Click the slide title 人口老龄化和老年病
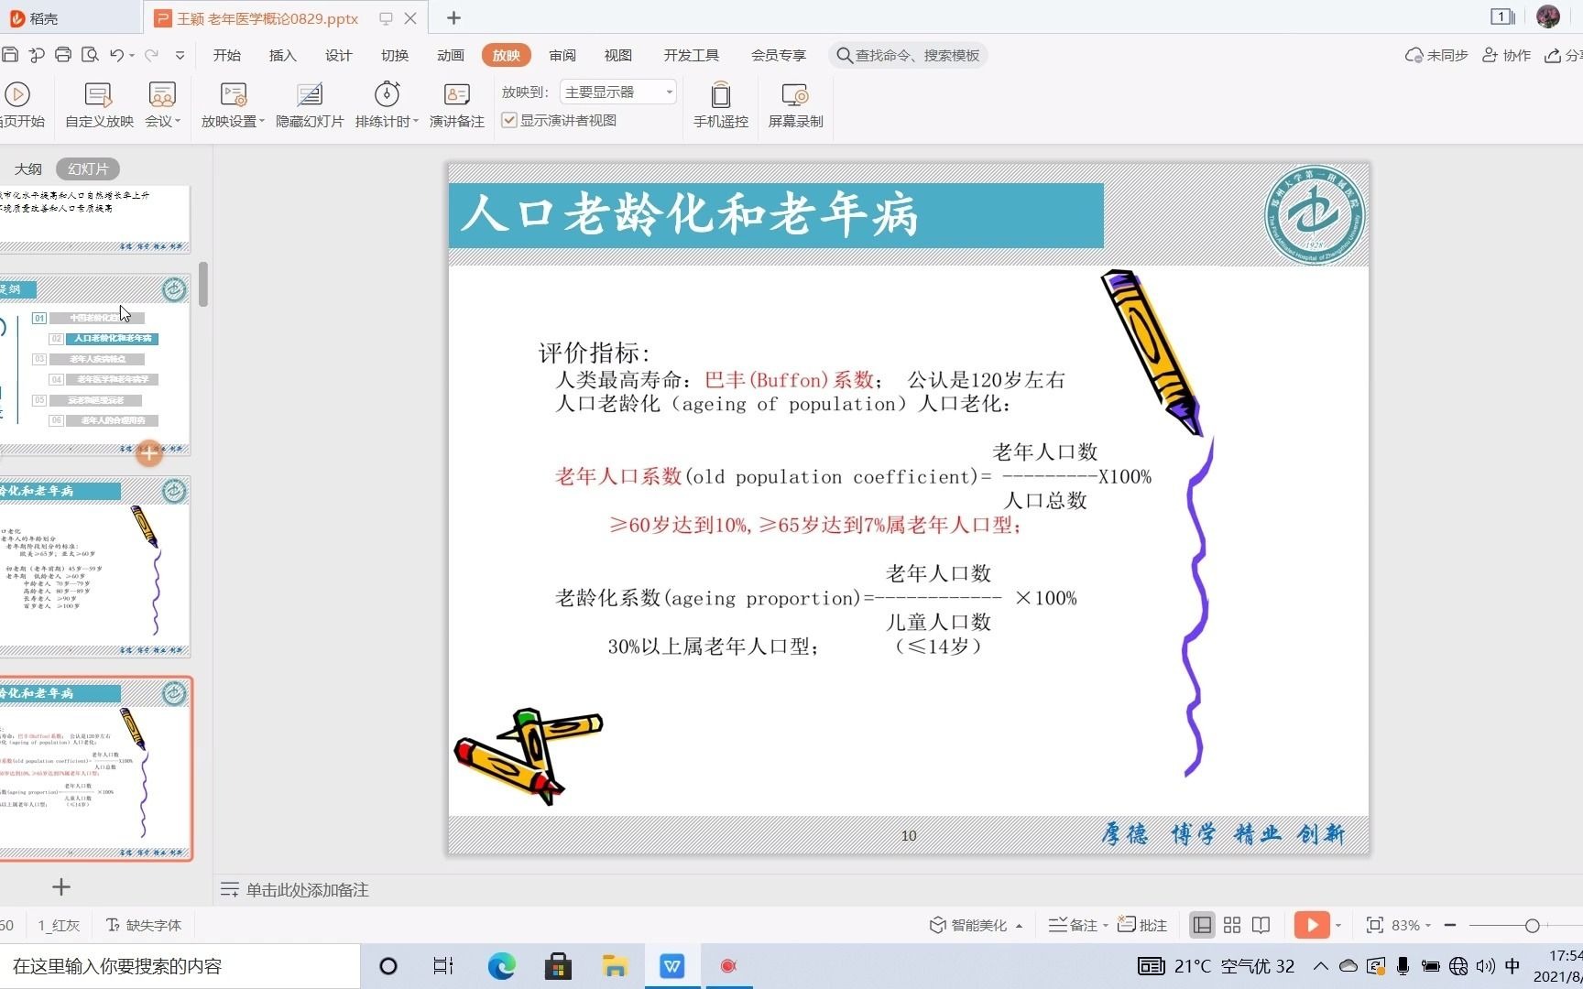The height and width of the screenshot is (989, 1583). pyautogui.click(x=689, y=215)
